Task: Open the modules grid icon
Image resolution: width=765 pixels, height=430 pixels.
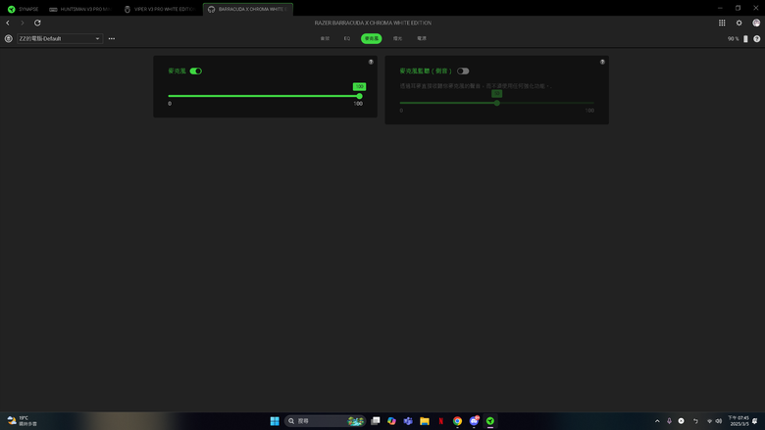Action: point(722,23)
